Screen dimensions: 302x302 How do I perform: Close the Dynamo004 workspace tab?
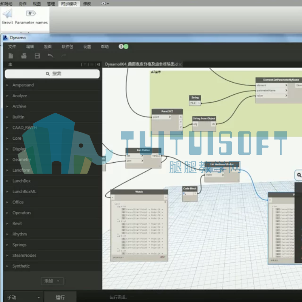point(180,65)
